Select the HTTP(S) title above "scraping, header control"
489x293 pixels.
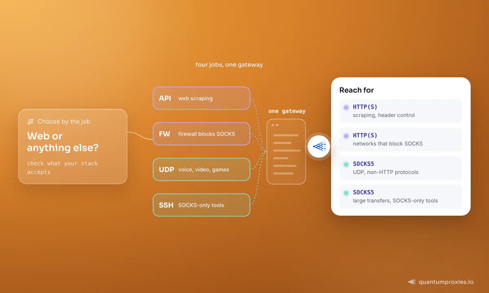(x=365, y=107)
